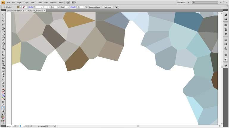Click the Go to Bridge icon

(68, 2)
